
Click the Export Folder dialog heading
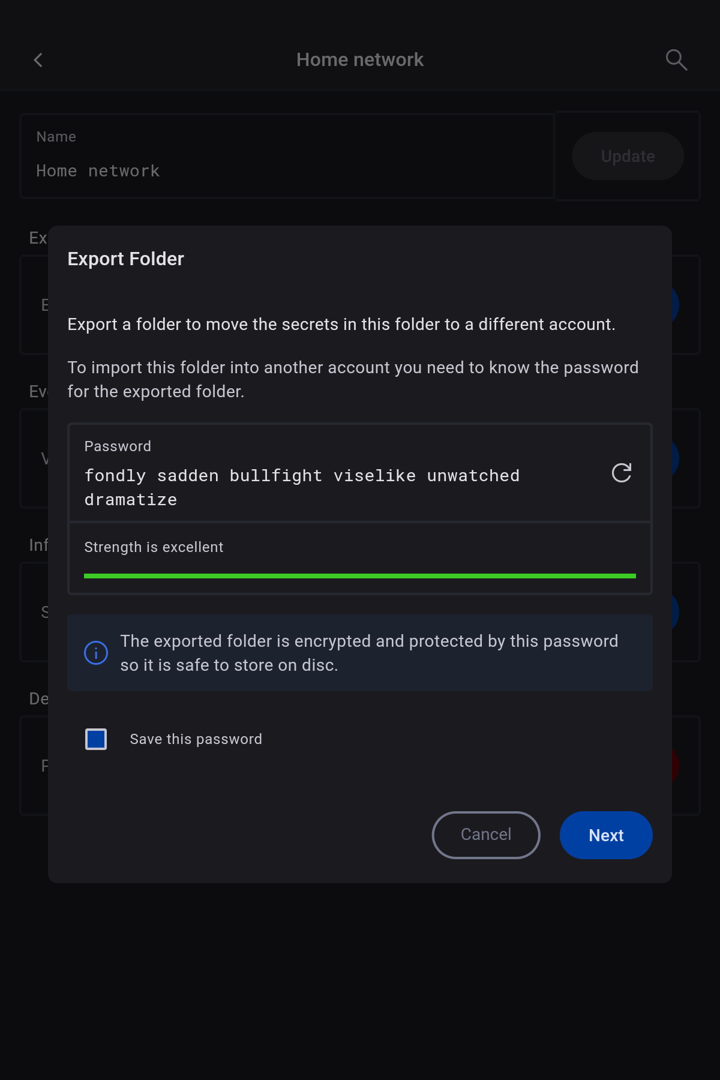click(126, 259)
